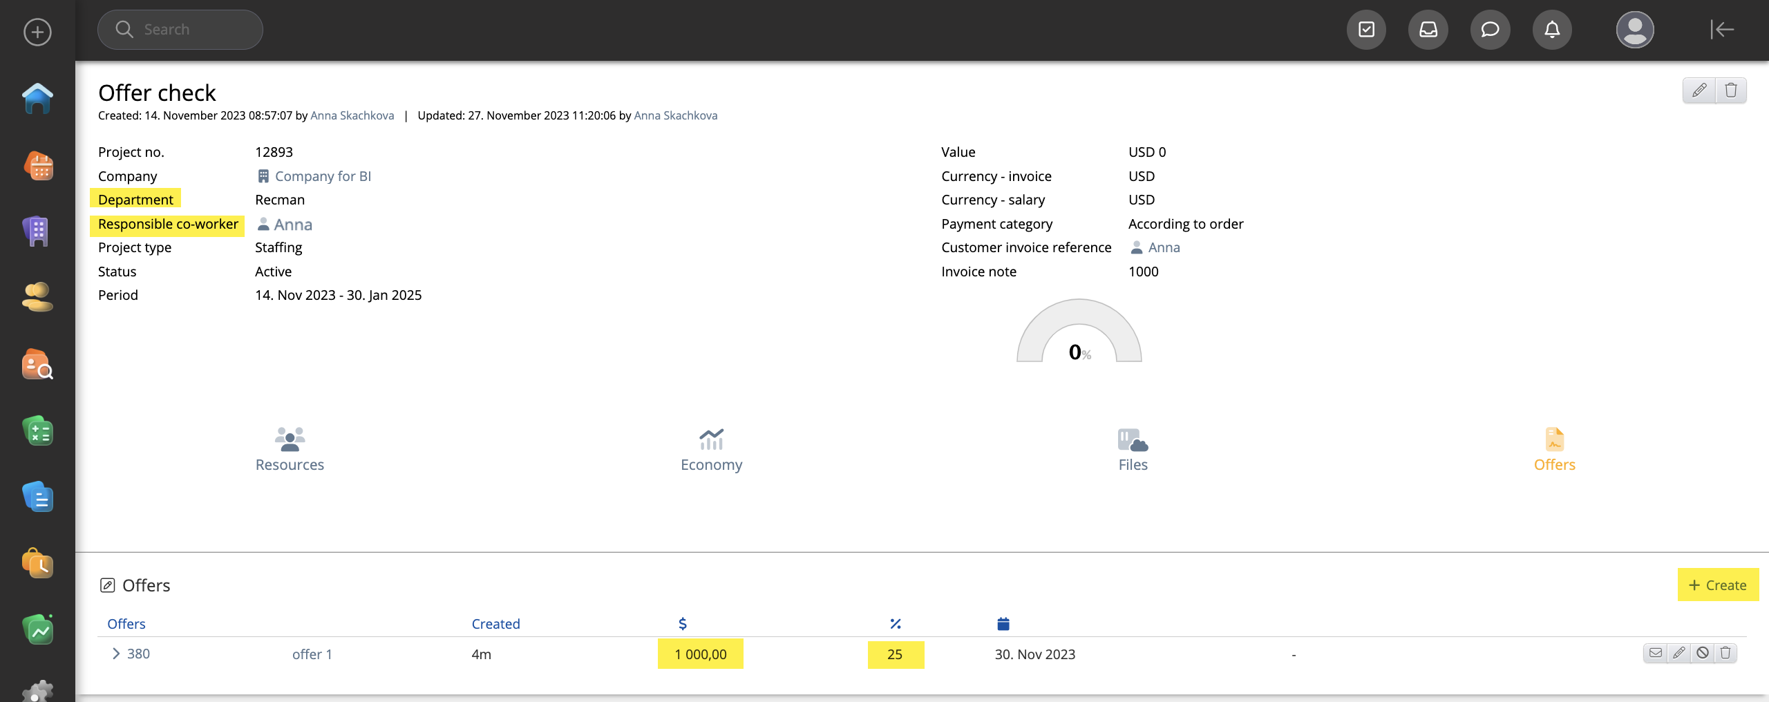Click the 0% progress gauge
The height and width of the screenshot is (702, 1769).
click(x=1079, y=333)
